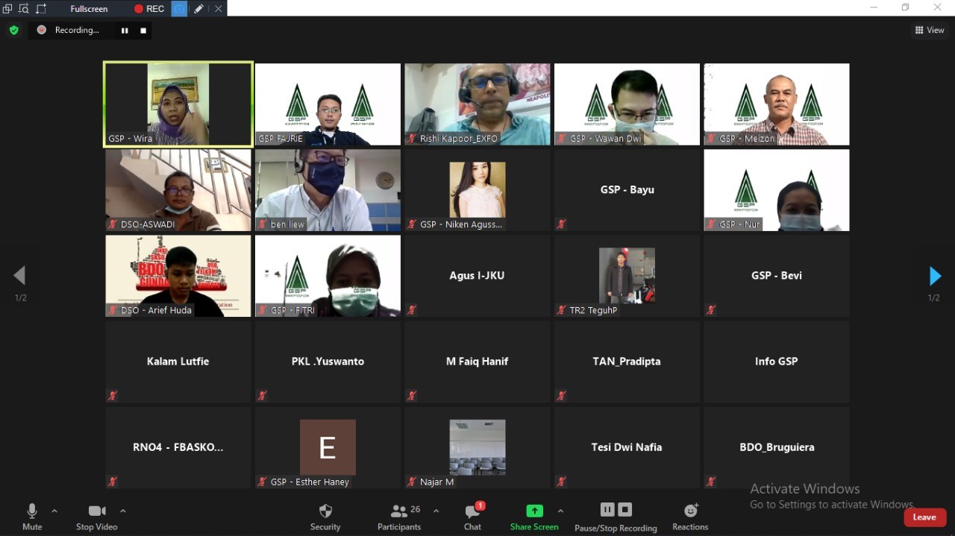Click muted mic icon on Kalam Lutfie tile

click(x=113, y=396)
